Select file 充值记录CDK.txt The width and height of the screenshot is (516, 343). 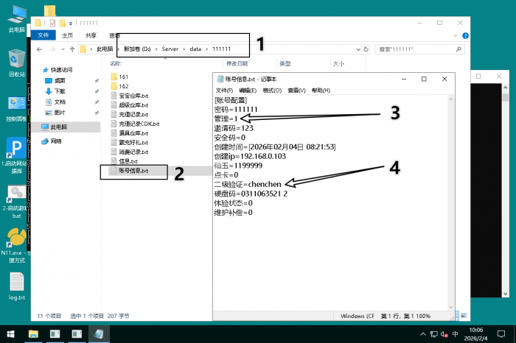coord(135,124)
